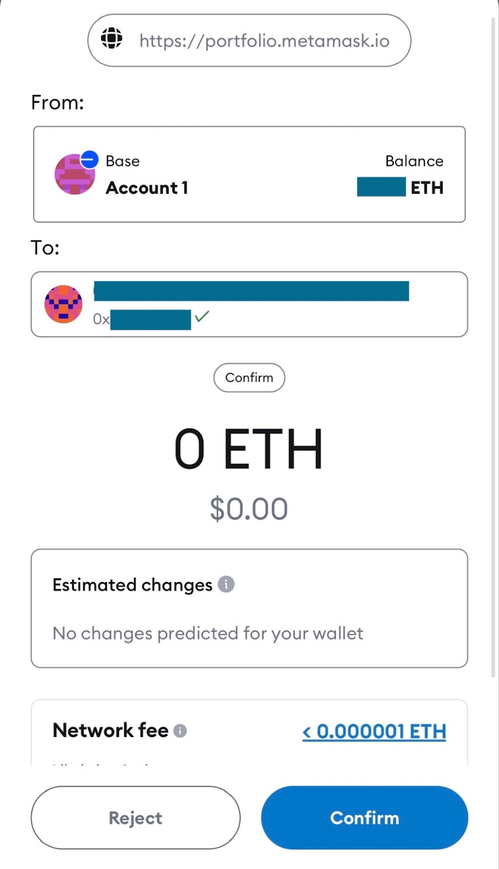Click the ETH balance in the From card

[400, 187]
